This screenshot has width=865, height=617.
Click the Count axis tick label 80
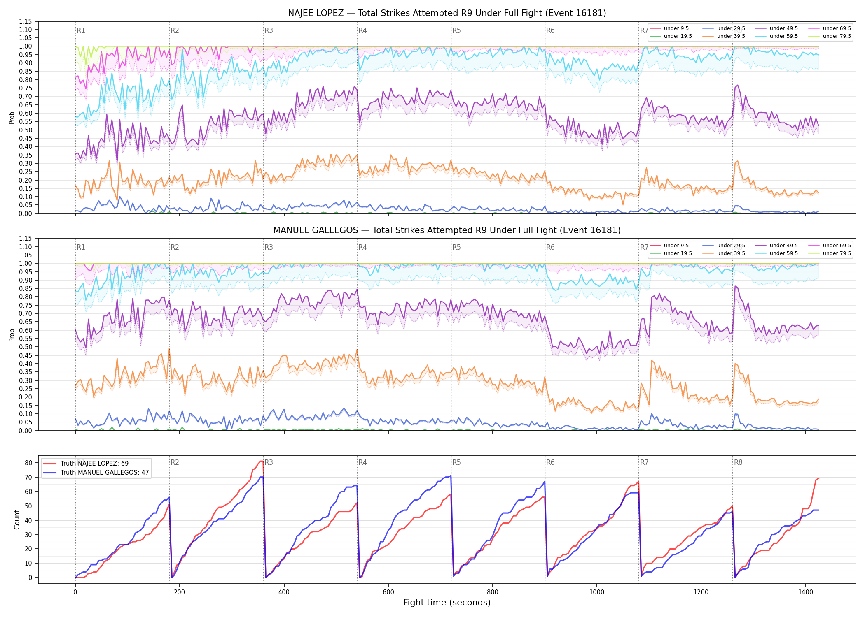[x=28, y=463]
